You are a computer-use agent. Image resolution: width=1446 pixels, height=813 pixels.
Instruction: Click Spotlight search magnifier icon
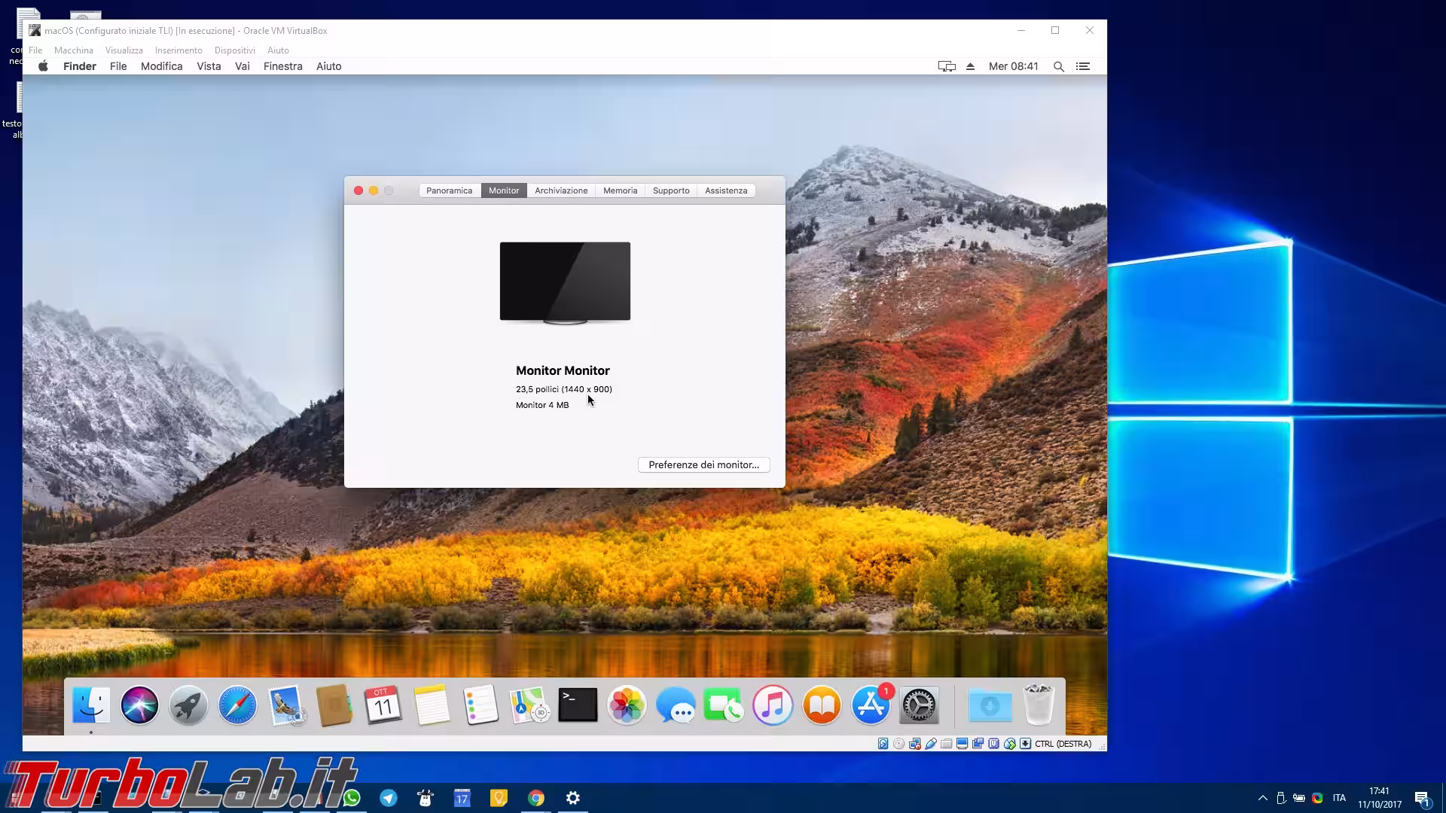coord(1058,66)
